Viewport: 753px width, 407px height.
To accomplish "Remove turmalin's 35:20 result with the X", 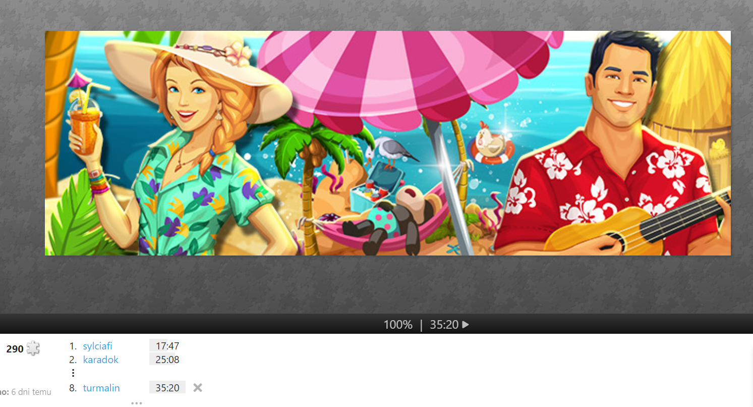I will tap(198, 388).
